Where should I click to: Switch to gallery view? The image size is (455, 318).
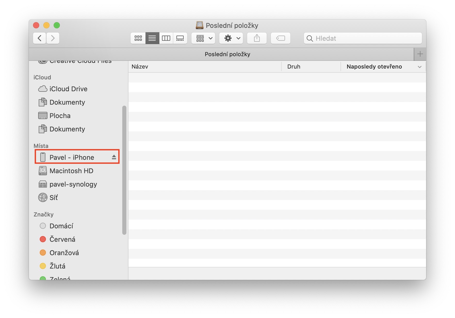180,38
